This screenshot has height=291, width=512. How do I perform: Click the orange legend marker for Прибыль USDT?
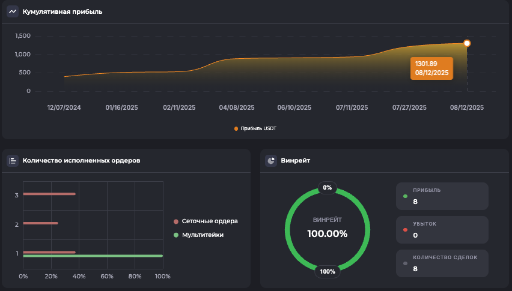click(236, 128)
